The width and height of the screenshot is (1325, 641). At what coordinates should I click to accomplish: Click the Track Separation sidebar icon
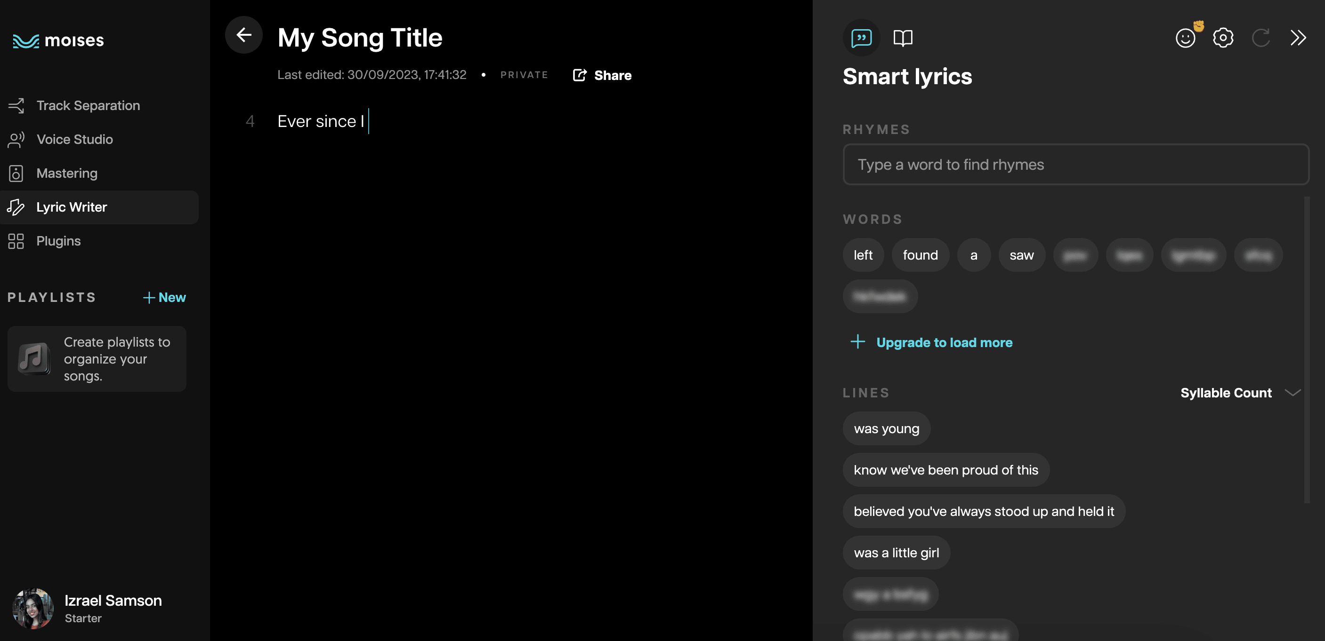[16, 105]
